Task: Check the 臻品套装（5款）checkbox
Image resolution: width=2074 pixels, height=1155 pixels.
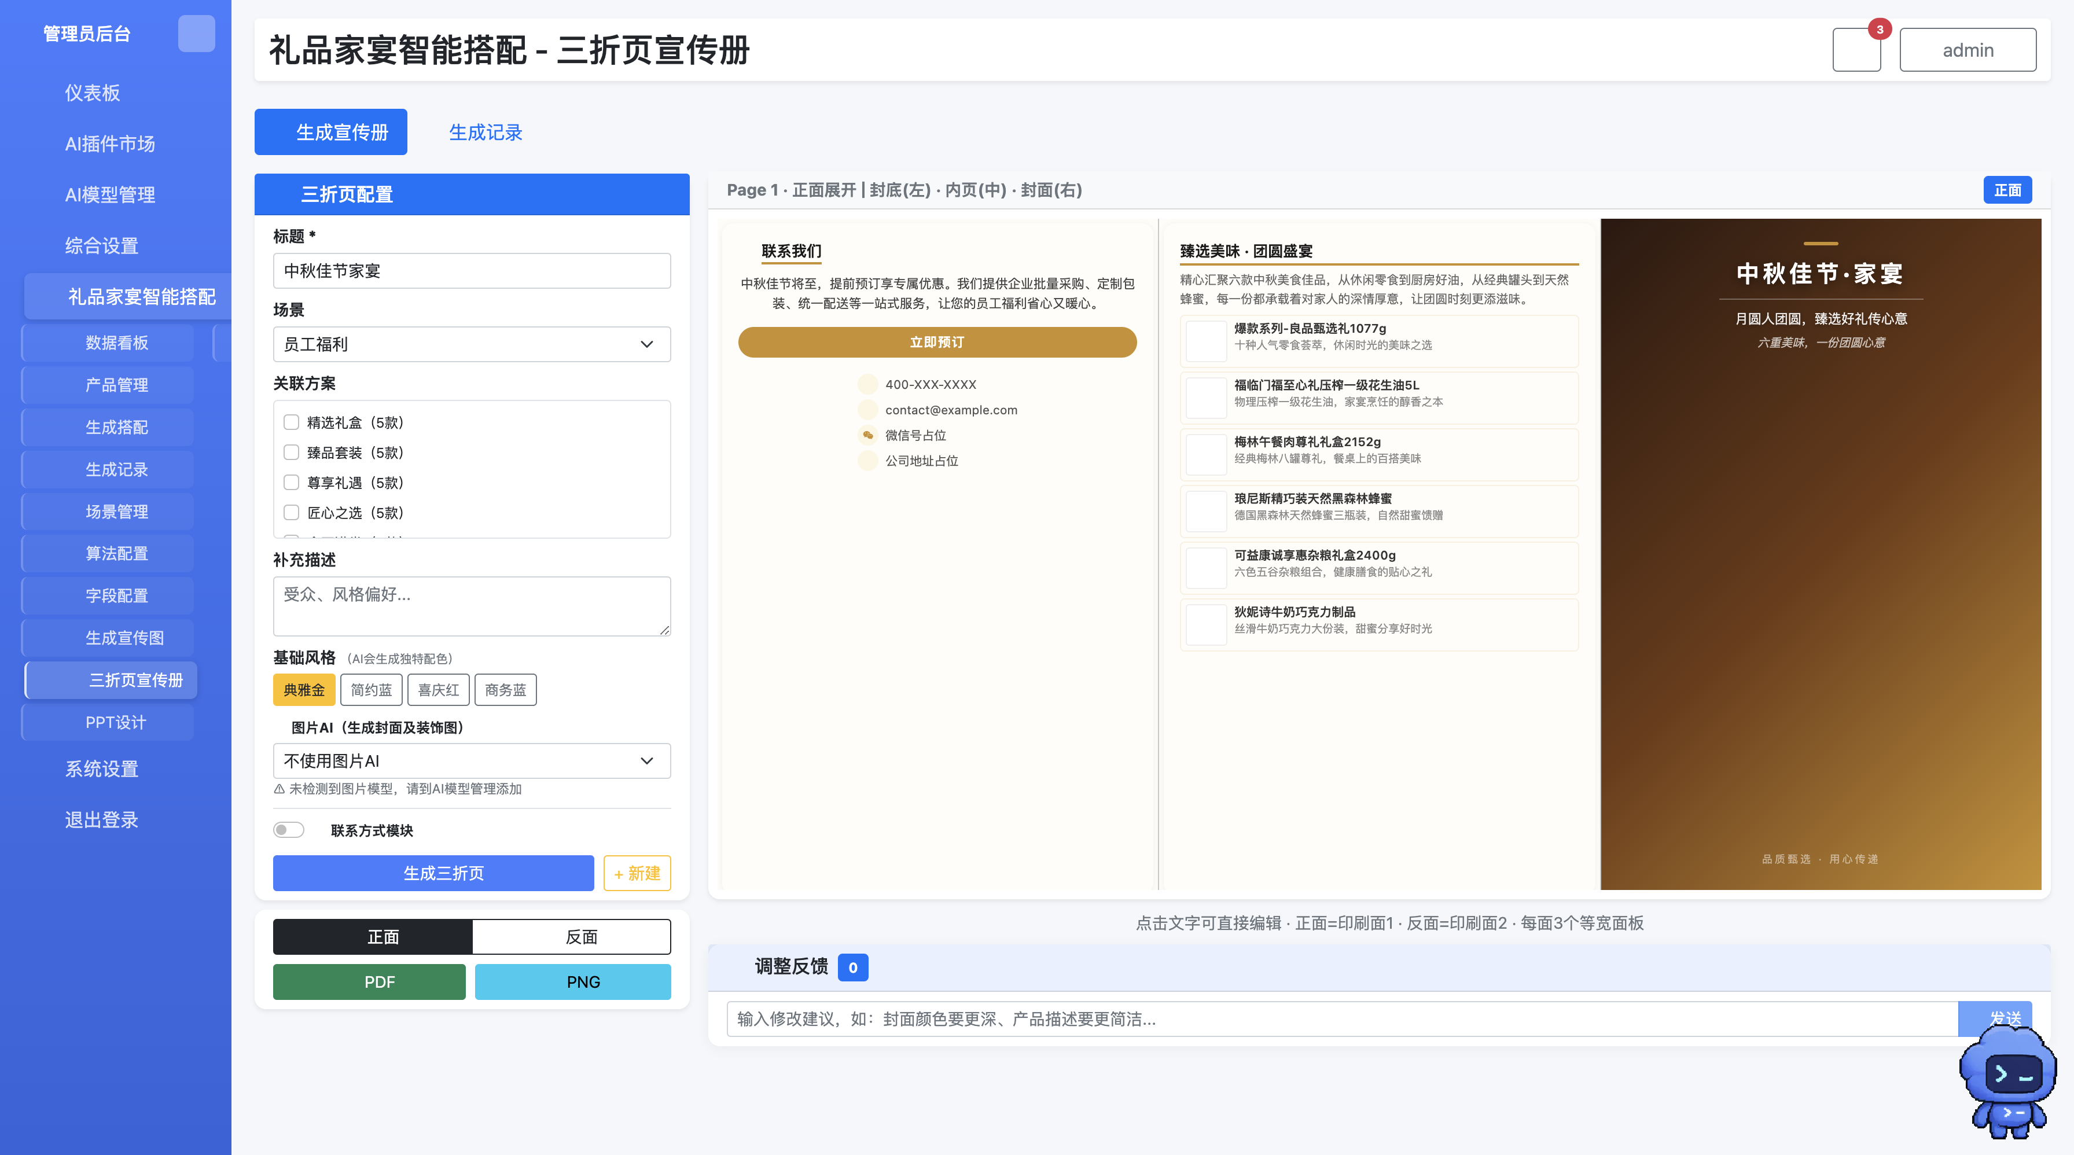Action: 292,453
